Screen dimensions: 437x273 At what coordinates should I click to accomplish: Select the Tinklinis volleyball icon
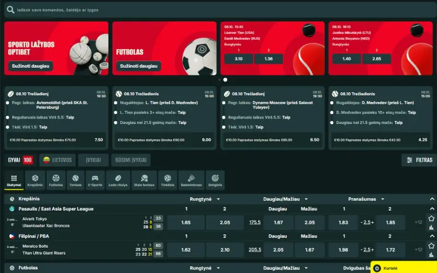[168, 181]
